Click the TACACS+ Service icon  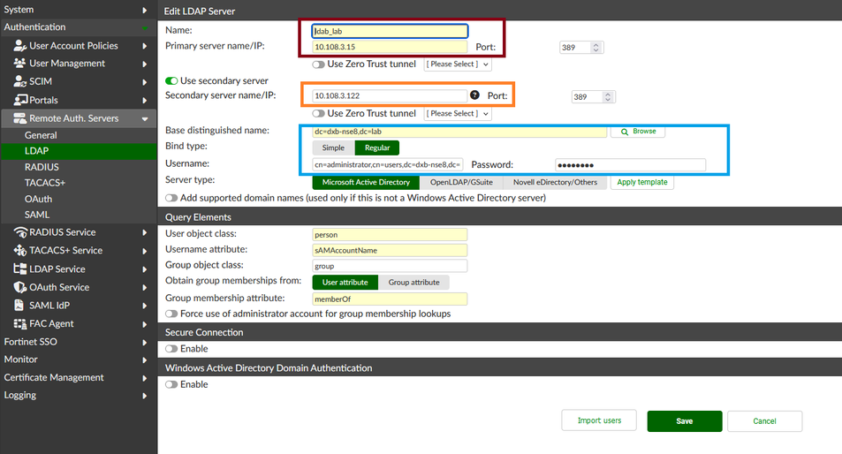19,251
